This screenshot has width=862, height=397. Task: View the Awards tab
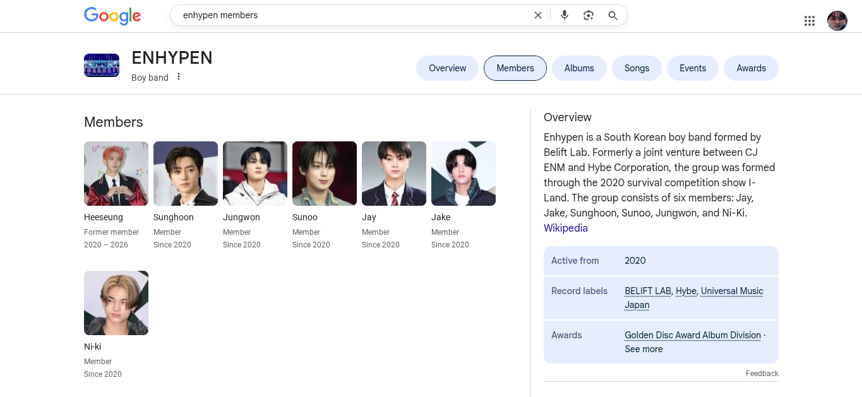(x=751, y=68)
